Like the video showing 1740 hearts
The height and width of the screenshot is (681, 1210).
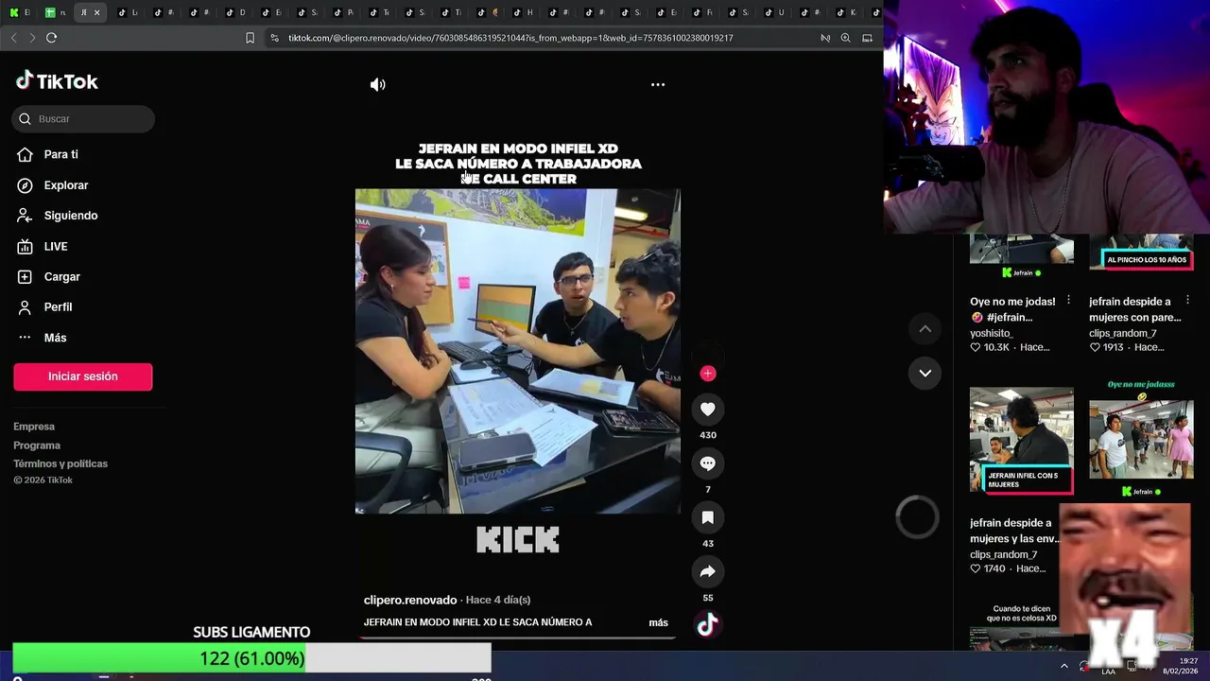(x=976, y=568)
